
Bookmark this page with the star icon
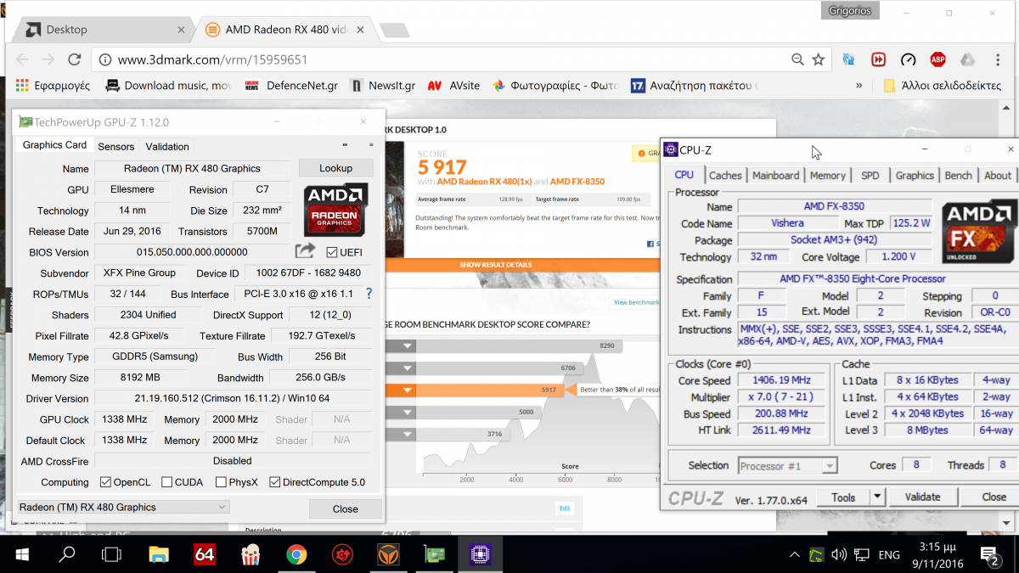818,59
